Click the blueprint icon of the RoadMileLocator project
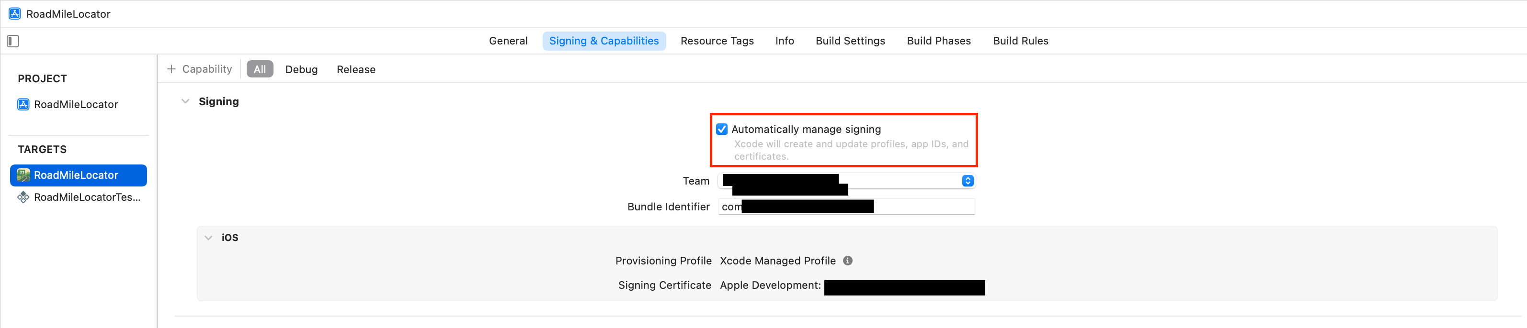The width and height of the screenshot is (1527, 328). tap(23, 104)
